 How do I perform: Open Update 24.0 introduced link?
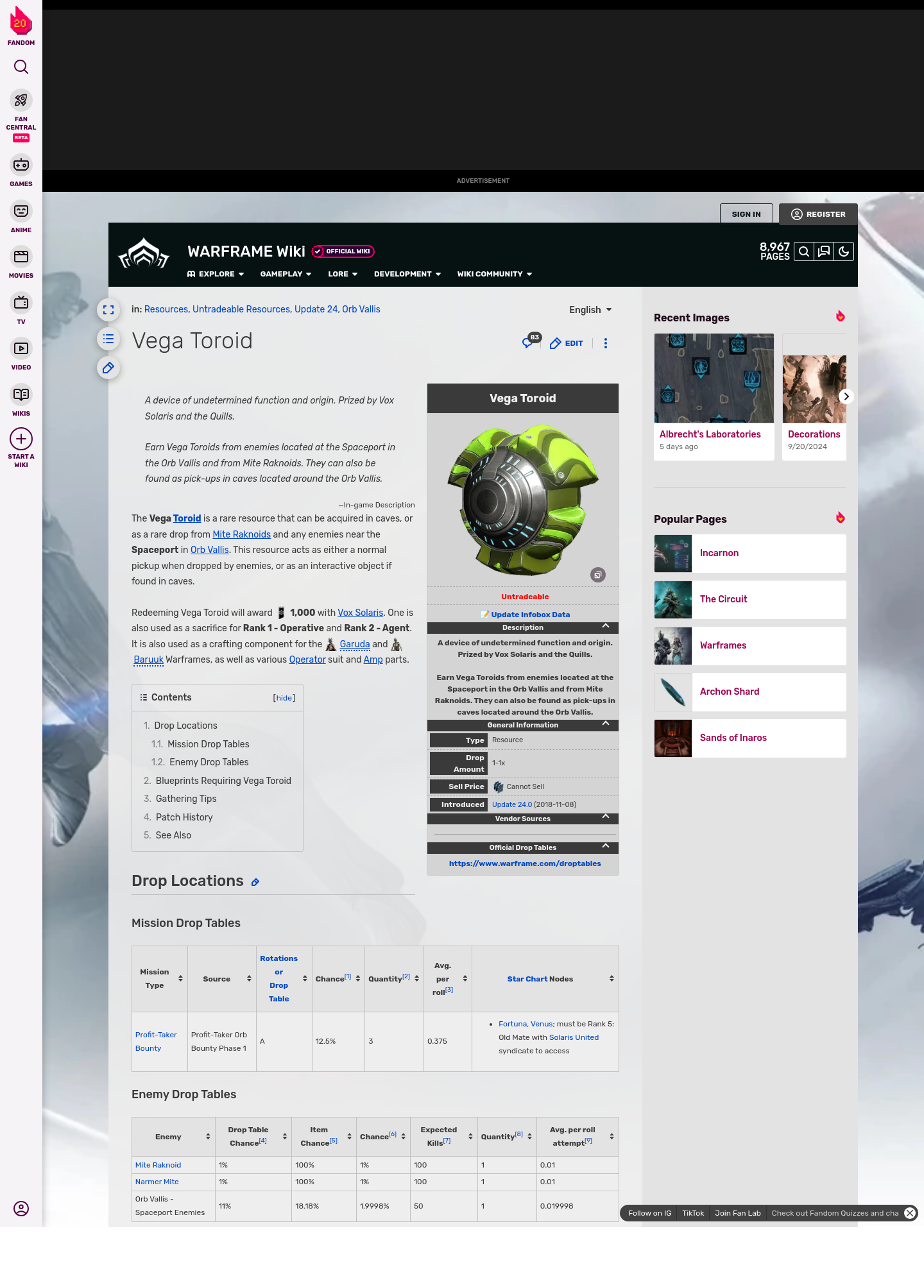[x=512, y=804]
